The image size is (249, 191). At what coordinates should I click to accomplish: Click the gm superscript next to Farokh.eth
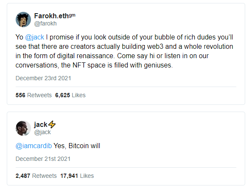[72, 15]
